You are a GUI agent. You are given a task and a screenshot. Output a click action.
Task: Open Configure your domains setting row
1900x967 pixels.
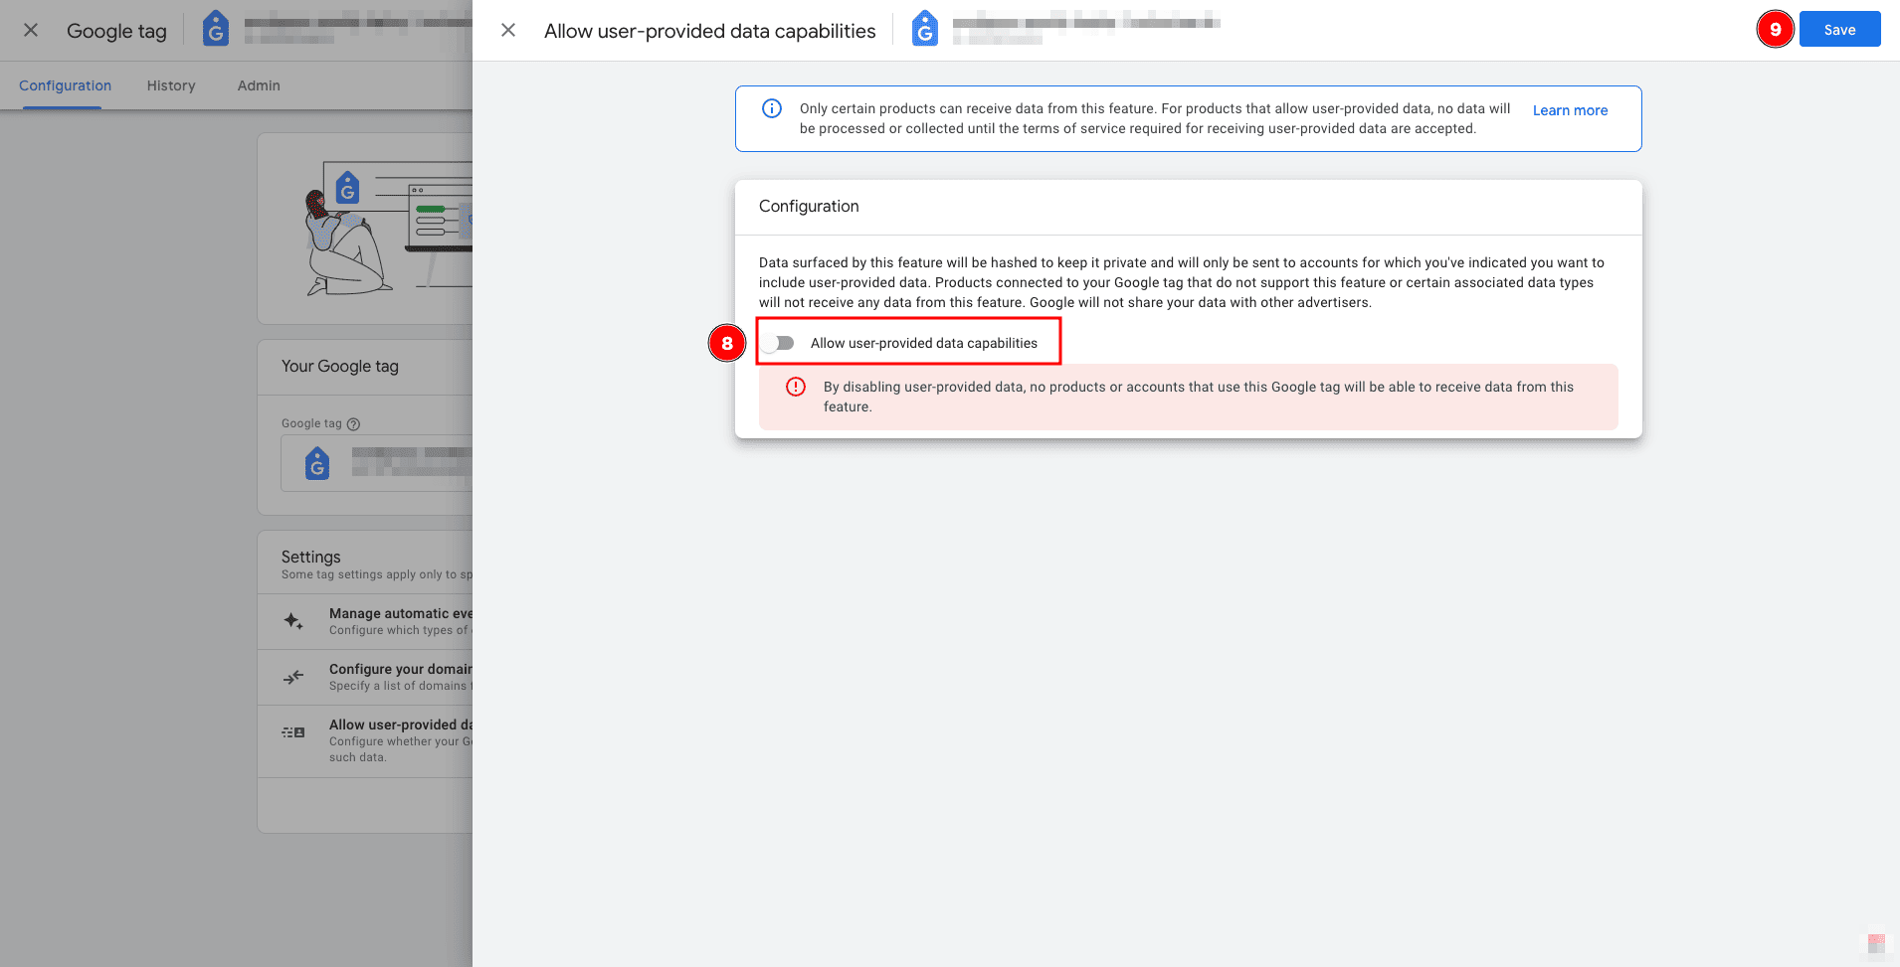[400, 677]
